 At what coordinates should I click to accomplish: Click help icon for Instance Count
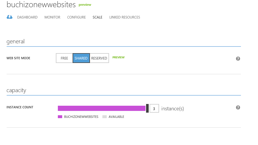pyautogui.click(x=238, y=107)
